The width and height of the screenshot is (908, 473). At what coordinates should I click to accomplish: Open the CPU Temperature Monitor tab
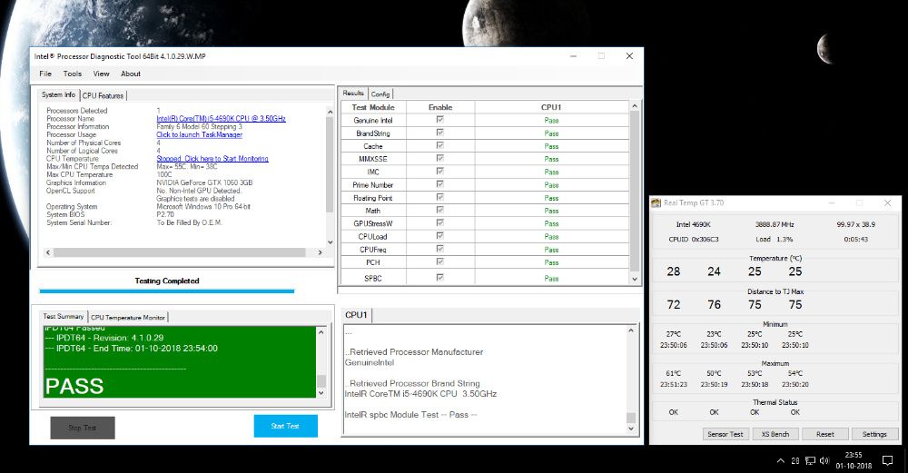tap(128, 317)
